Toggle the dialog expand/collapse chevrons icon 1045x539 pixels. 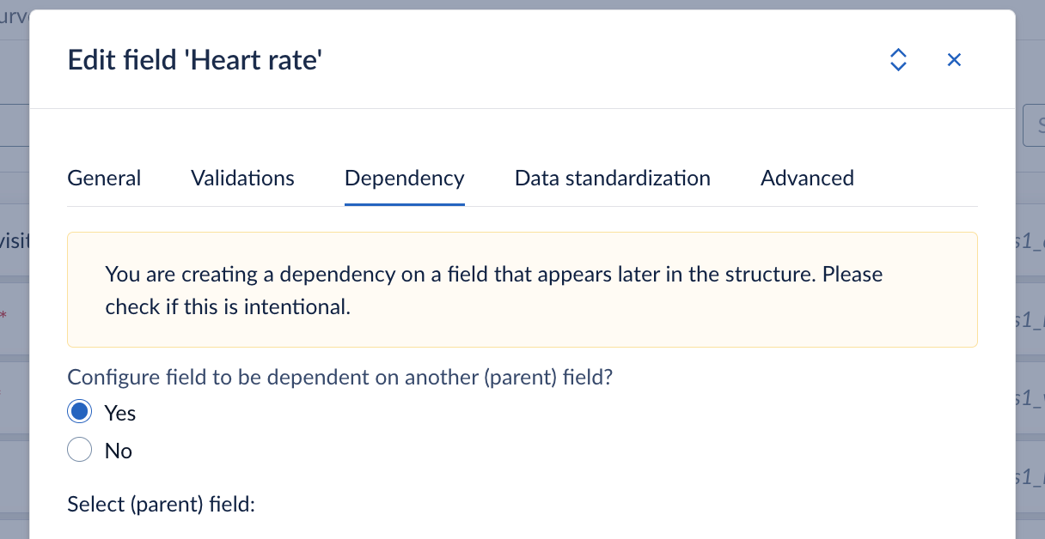(x=898, y=59)
